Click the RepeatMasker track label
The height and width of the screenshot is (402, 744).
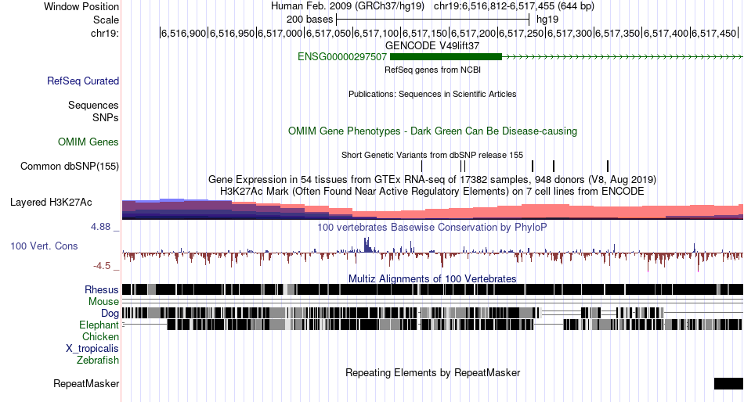(x=86, y=383)
